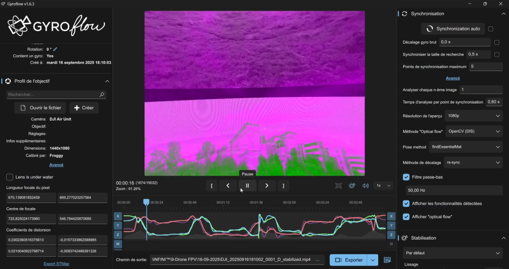Screen dimensions: 509x269
Task: Click Ouvrir le fichier button
Action: coord(40,108)
